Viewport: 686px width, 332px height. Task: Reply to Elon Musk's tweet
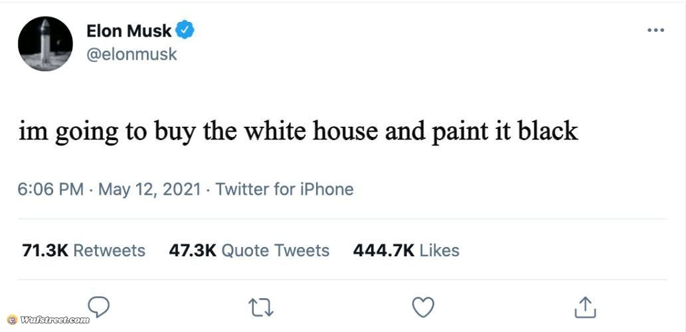coord(98,307)
